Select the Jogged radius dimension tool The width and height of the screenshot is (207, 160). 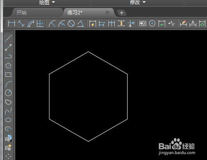[x=62, y=24]
